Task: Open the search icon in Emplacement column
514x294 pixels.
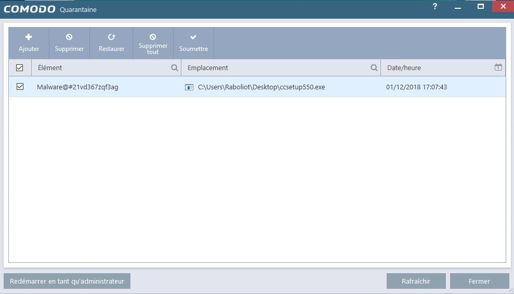Action: click(374, 68)
